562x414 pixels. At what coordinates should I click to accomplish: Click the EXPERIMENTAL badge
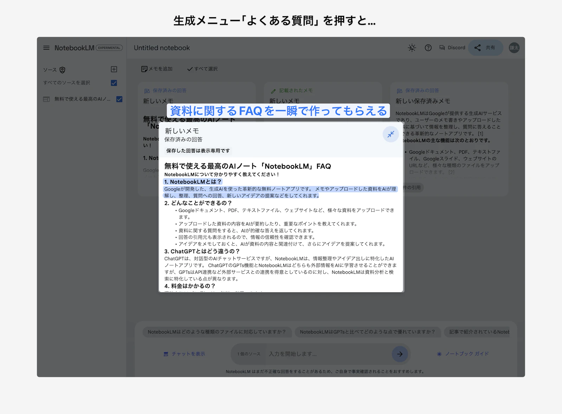coord(109,48)
